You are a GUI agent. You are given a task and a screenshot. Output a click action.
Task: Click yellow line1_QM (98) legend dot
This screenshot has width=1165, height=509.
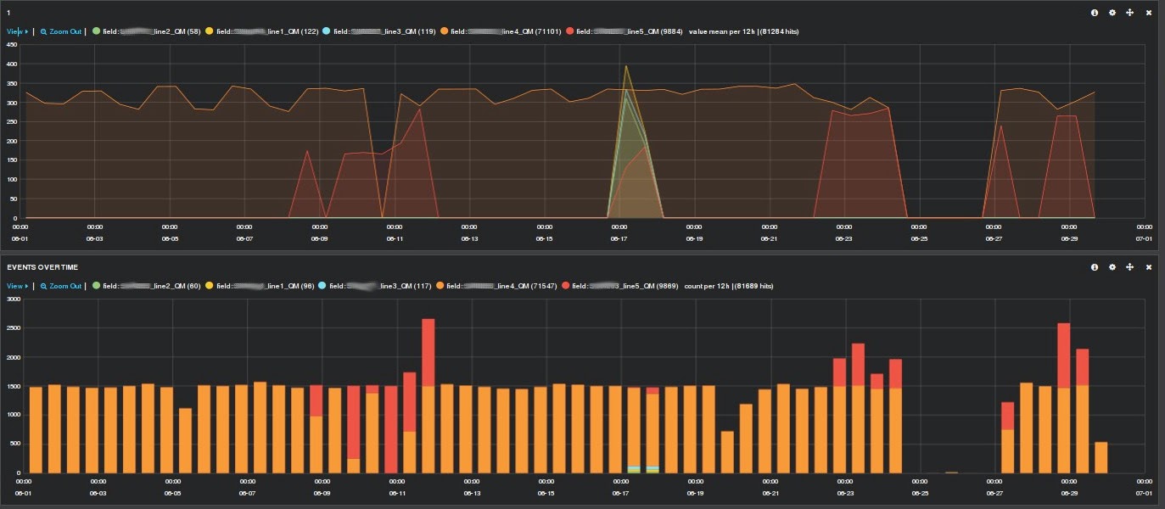pos(210,286)
